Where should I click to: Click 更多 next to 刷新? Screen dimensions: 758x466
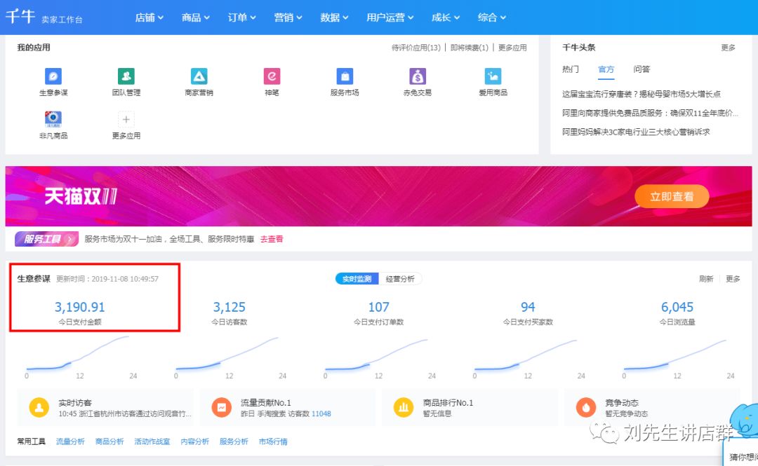(733, 279)
